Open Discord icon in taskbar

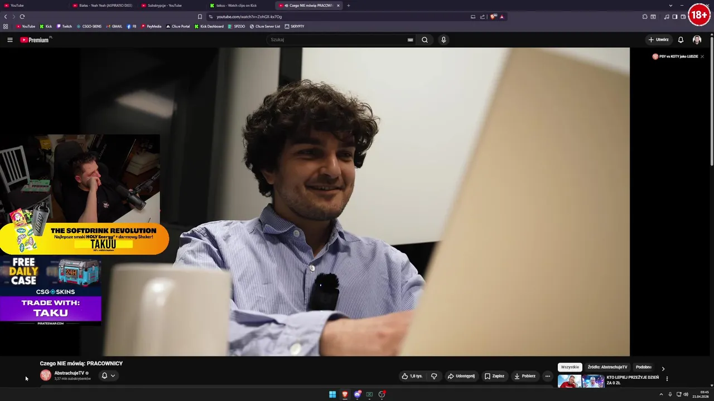click(358, 394)
